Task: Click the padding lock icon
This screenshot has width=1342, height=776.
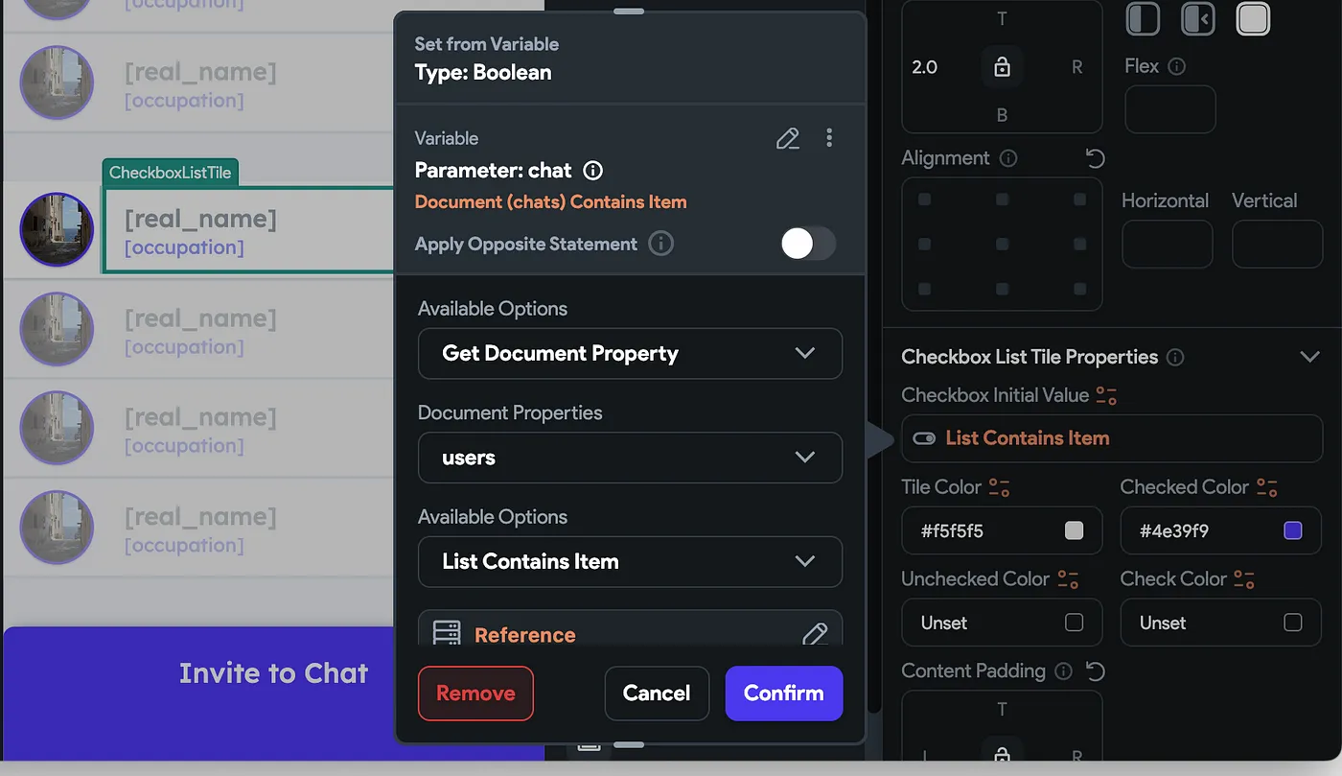Action: point(1002,67)
